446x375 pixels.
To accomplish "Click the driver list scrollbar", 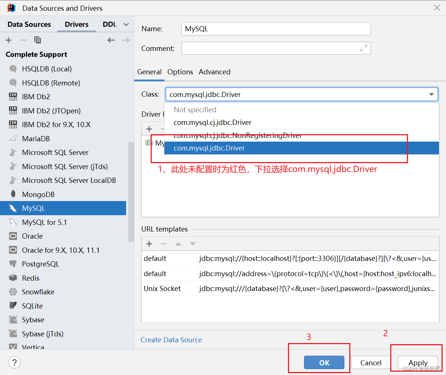I will [x=131, y=192].
